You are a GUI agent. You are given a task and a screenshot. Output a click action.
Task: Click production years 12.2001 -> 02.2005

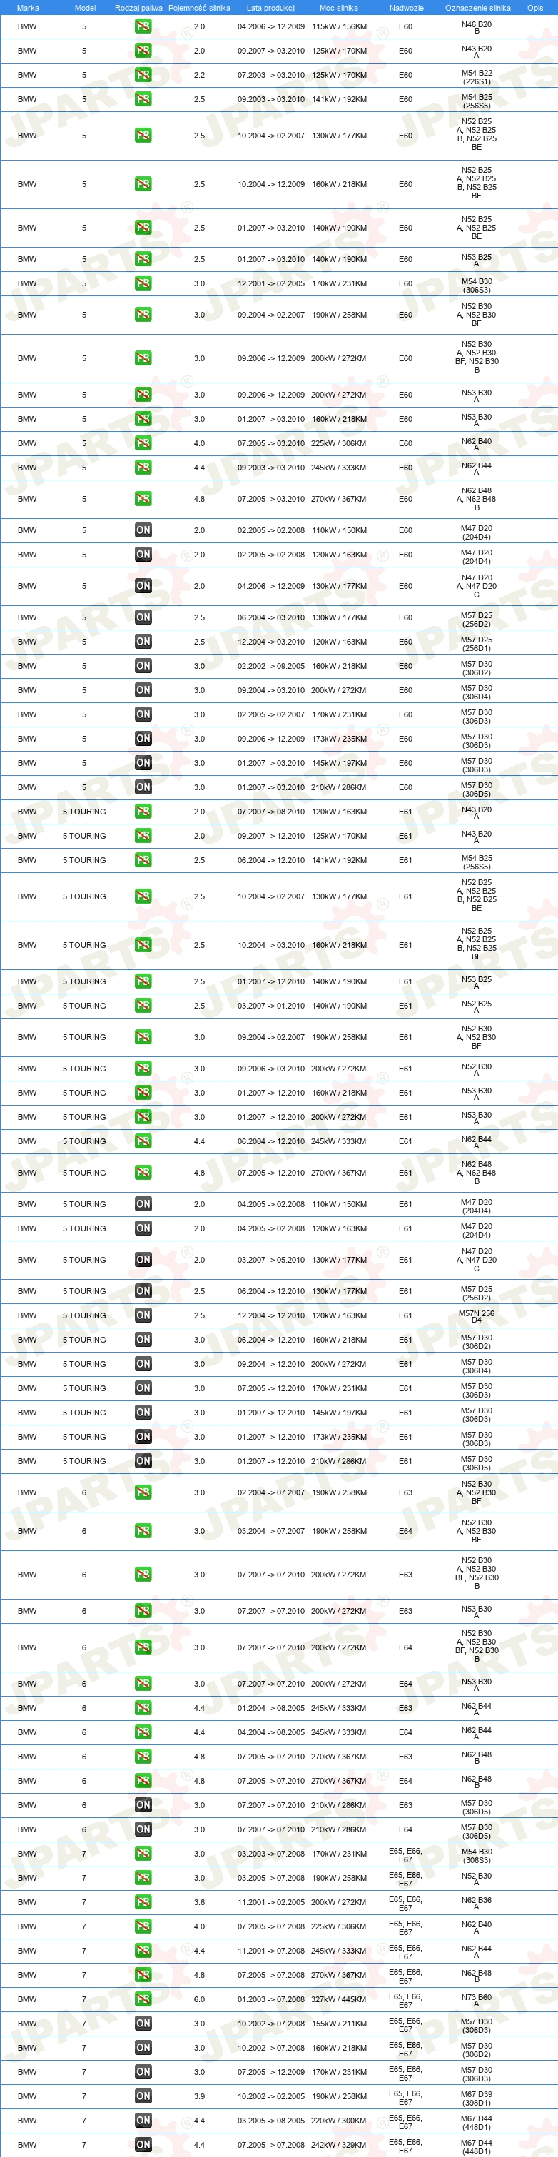click(271, 283)
